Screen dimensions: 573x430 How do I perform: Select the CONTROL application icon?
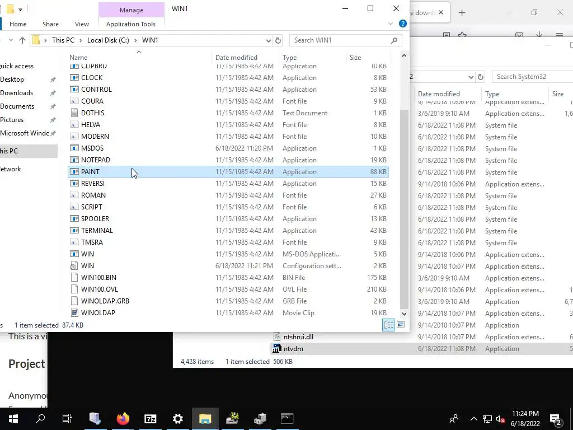click(74, 89)
